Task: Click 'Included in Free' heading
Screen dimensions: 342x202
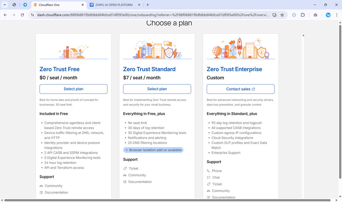Action: pos(54,114)
